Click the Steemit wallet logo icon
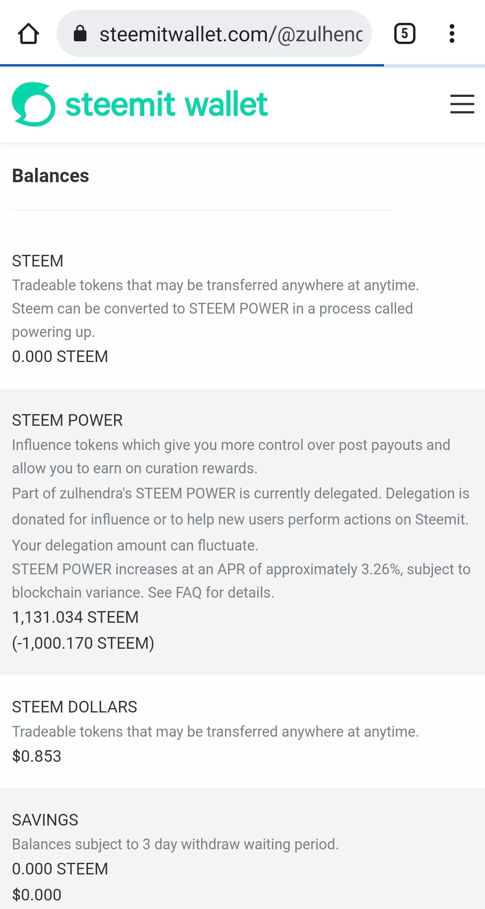 point(34,104)
